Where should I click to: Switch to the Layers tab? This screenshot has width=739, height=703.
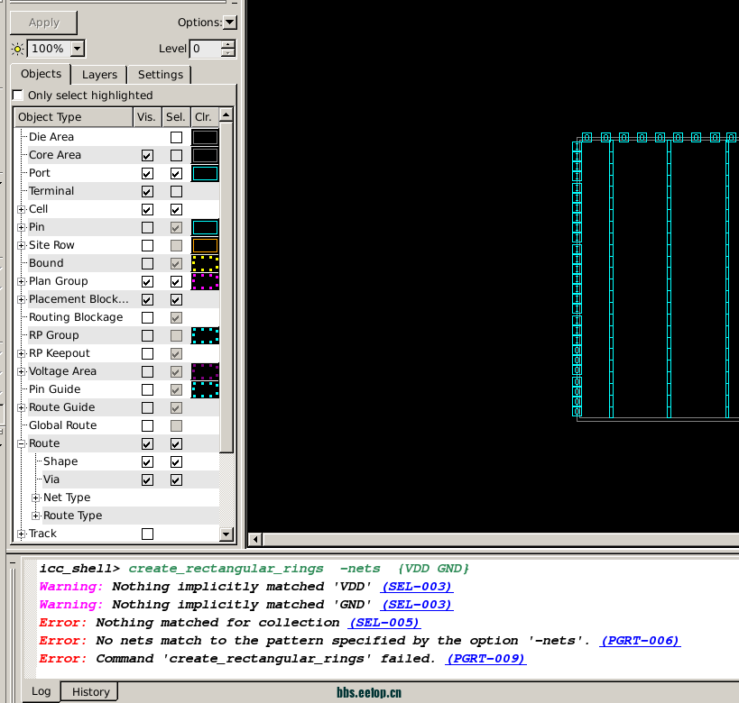point(99,75)
